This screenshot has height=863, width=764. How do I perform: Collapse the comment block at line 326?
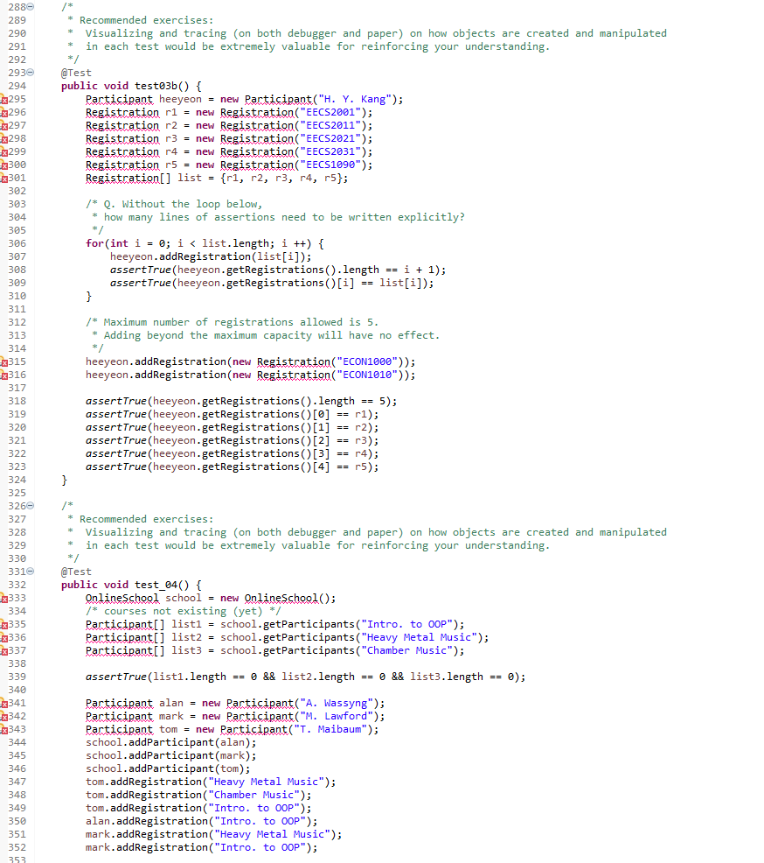click(x=31, y=506)
